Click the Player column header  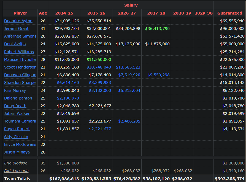20,13
